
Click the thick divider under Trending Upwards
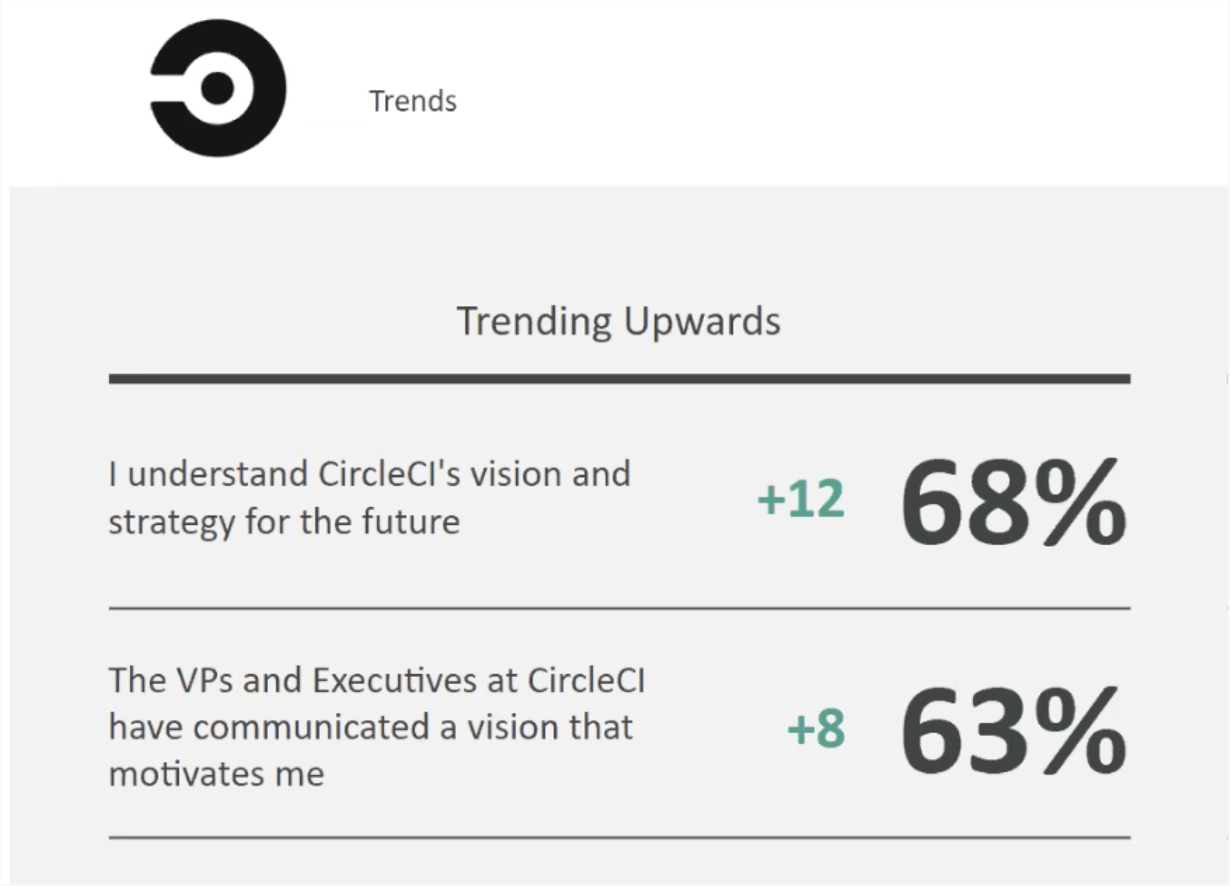(620, 379)
